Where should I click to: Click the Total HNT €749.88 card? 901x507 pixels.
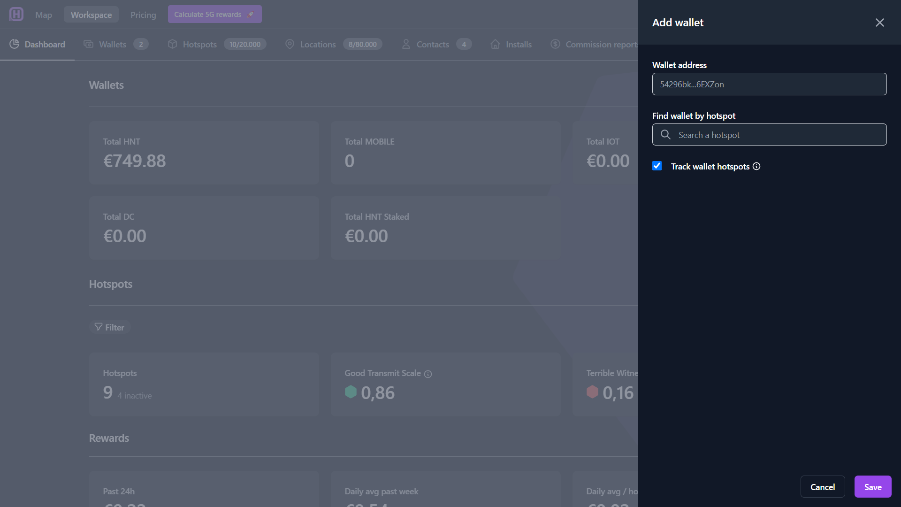(204, 153)
